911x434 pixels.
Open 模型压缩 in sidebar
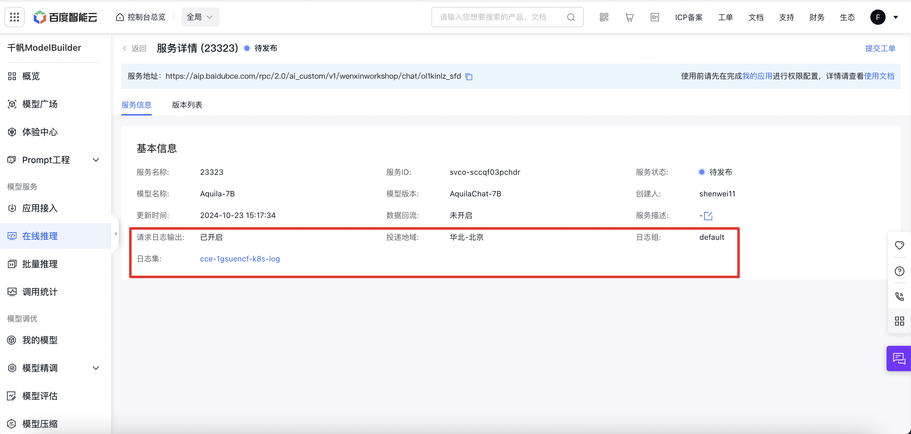[56, 424]
